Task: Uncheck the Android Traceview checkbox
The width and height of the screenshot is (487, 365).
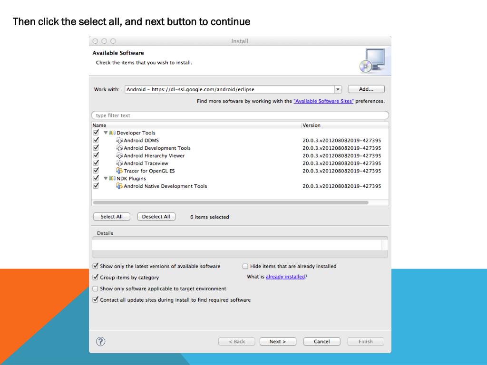Action: (x=96, y=163)
